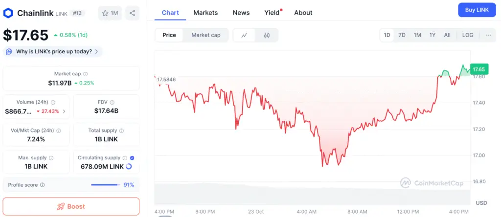Open the Markets tab
The image size is (501, 217).
pos(205,13)
